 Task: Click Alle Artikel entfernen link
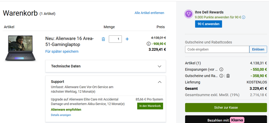coord(149,13)
